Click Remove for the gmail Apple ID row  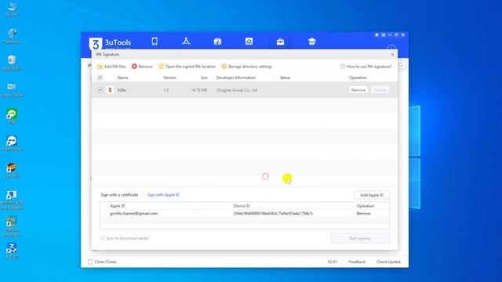coord(363,213)
